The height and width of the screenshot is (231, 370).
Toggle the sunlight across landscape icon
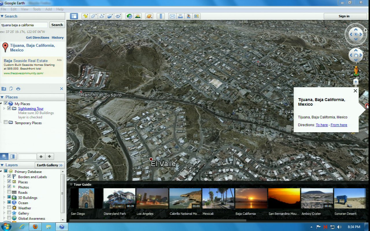pyautogui.click(x=138, y=16)
